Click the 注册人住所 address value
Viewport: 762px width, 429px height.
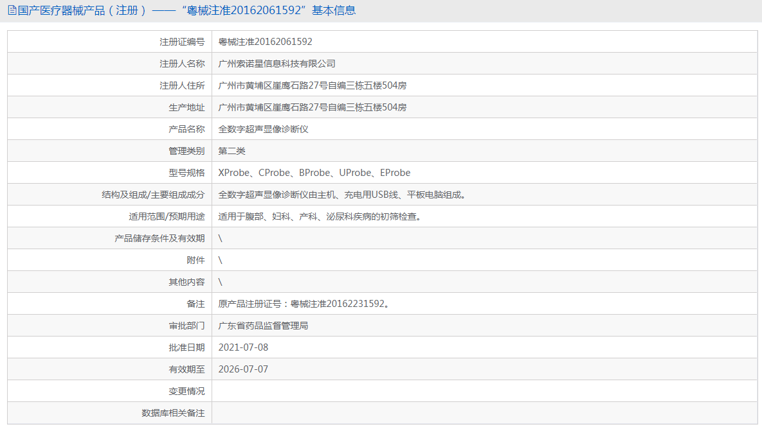(x=313, y=85)
